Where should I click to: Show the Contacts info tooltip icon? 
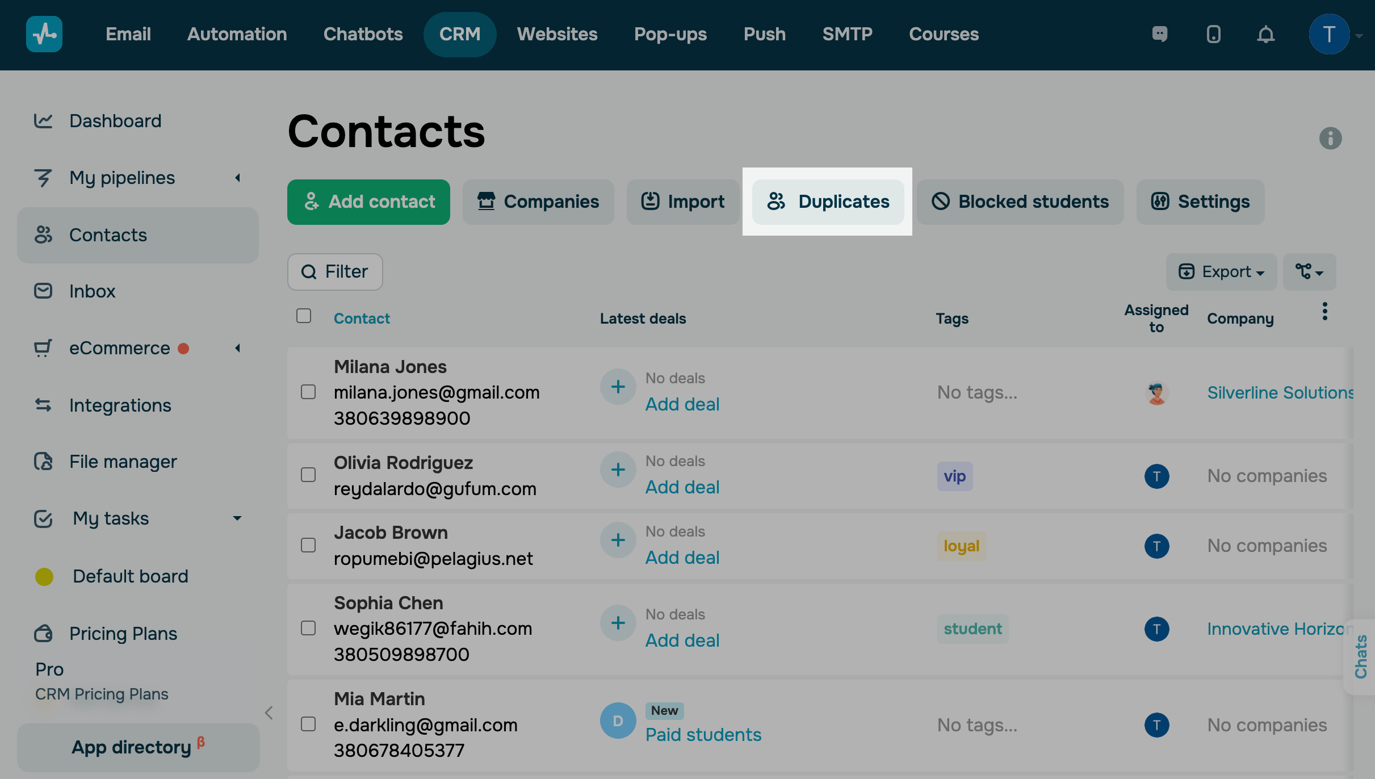[x=1331, y=138]
